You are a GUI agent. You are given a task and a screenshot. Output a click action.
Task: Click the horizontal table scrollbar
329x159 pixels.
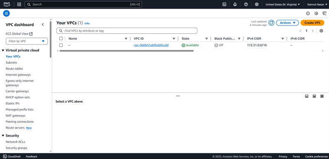[127, 51]
